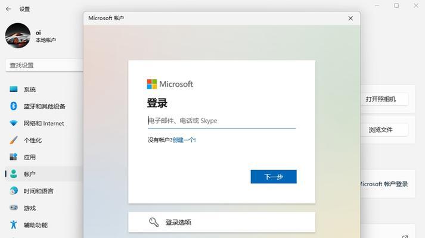
Task: Click 浏览文件 button in Settings
Action: (381, 130)
